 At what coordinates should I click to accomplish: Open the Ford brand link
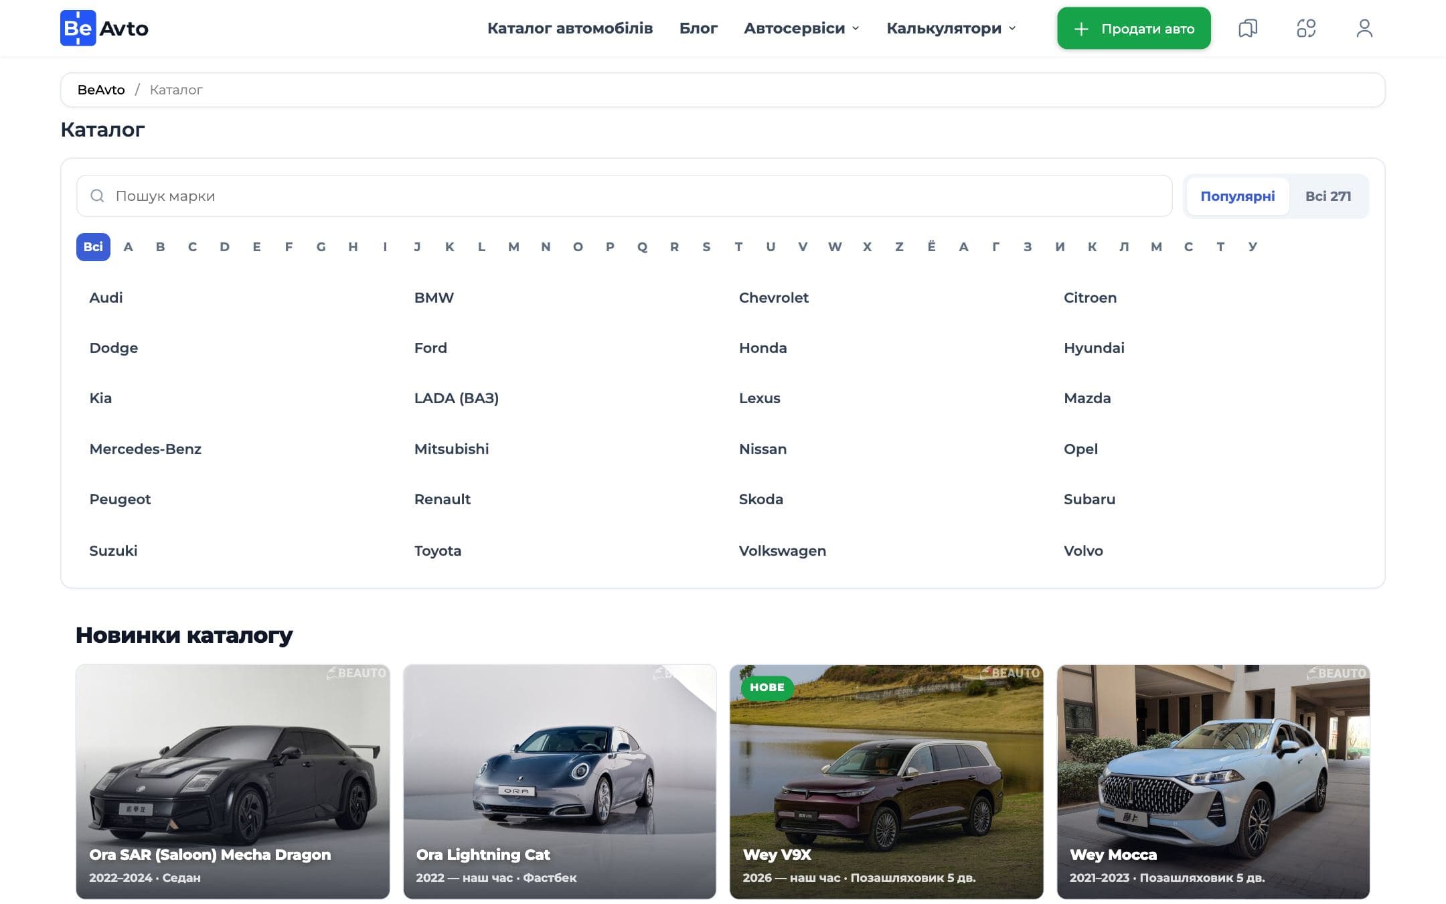point(430,348)
